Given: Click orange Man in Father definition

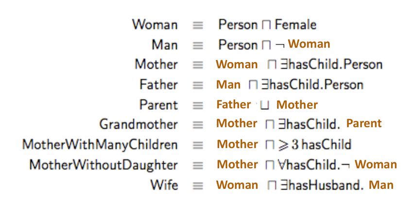Looking at the screenshot, I should point(228,85).
